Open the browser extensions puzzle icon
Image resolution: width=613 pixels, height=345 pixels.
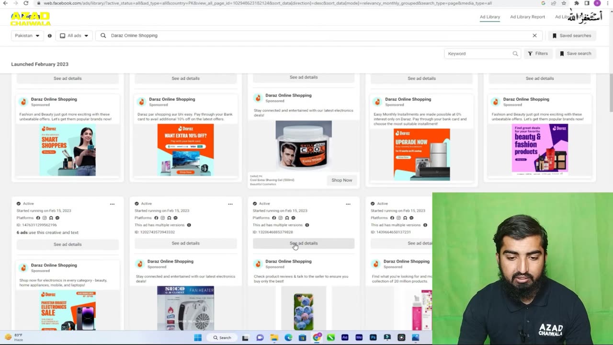click(576, 3)
